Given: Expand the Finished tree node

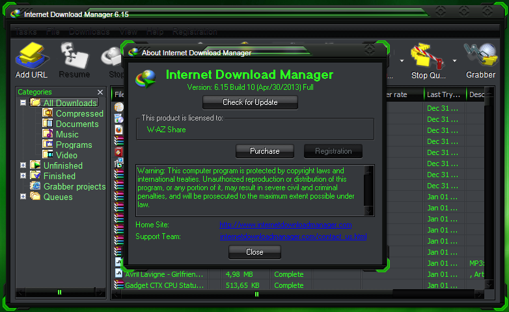Looking at the screenshot, I should click(23, 175).
